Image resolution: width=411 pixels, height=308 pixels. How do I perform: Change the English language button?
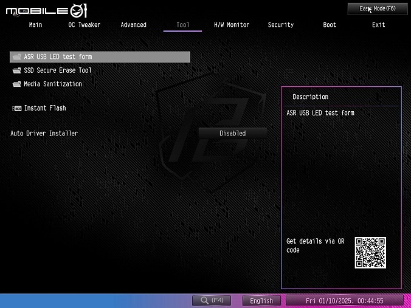click(x=261, y=301)
